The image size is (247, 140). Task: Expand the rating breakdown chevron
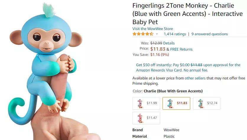157,34
